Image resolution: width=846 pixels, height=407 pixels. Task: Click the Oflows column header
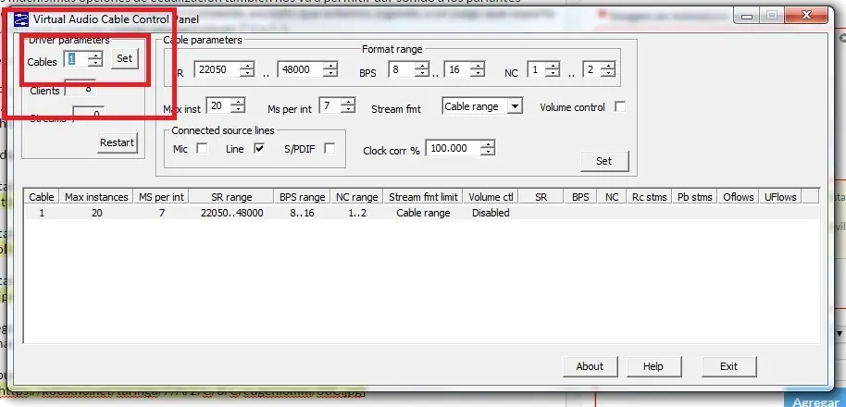click(x=739, y=197)
